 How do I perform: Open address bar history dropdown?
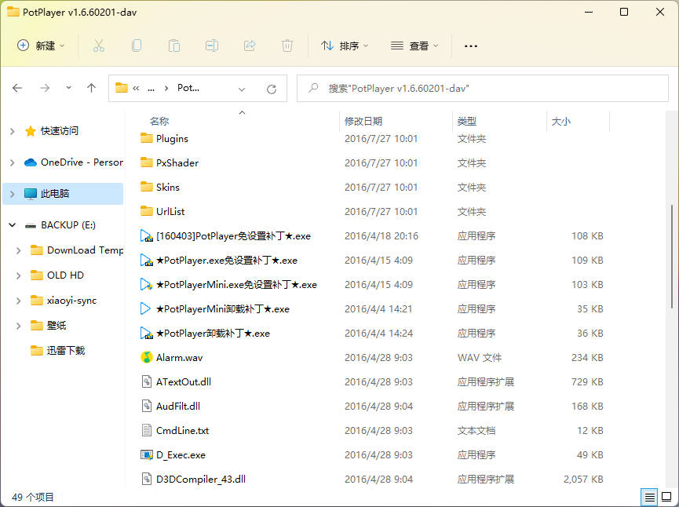[x=242, y=89]
